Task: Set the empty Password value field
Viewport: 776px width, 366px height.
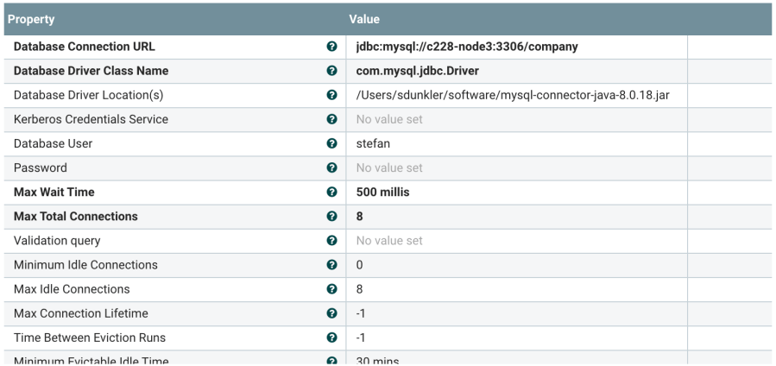Action: (x=389, y=167)
